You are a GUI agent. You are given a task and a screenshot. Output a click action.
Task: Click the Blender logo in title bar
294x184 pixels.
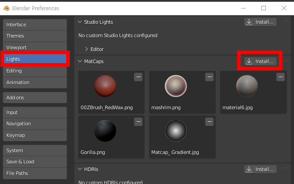6,8
